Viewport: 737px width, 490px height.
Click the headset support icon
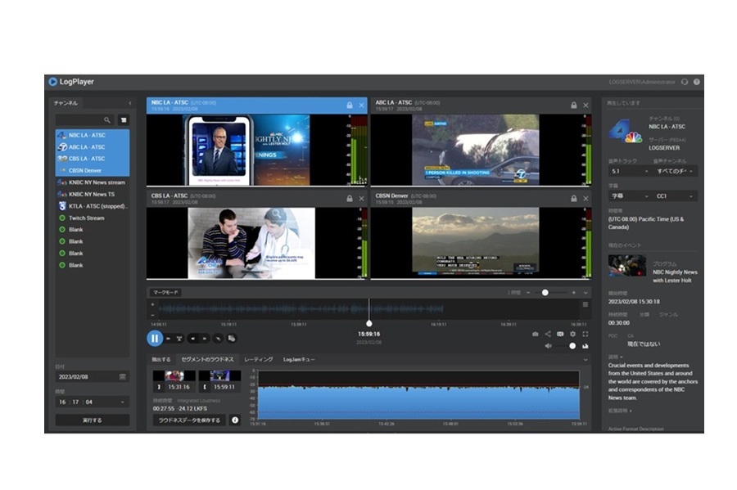click(x=685, y=82)
